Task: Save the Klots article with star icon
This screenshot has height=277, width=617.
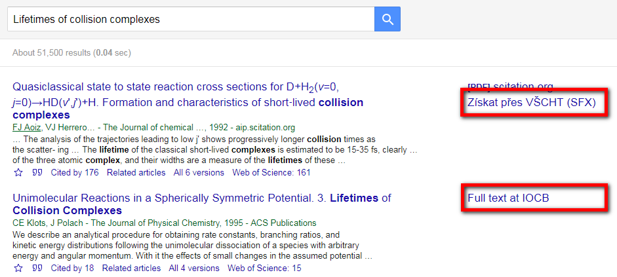Action: point(18,268)
